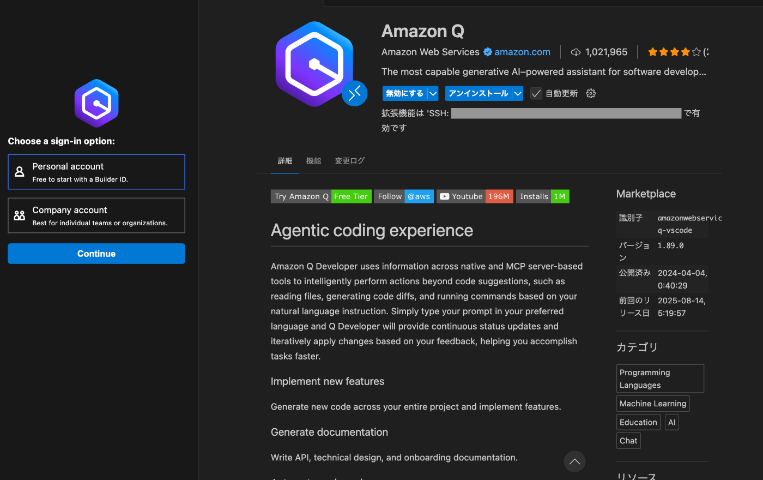Toggle the 自動更新 checkbox
The height and width of the screenshot is (480, 763).
tap(536, 93)
